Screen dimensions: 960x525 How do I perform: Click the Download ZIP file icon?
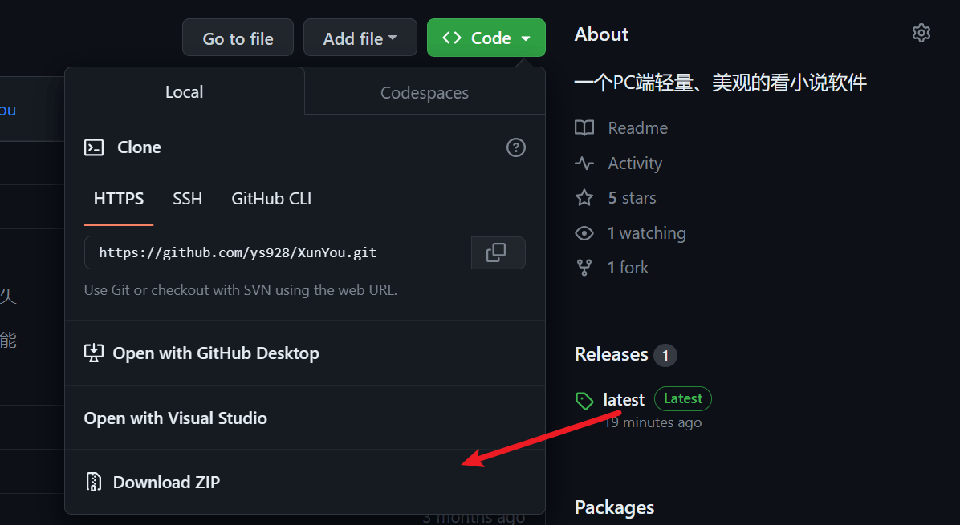[x=94, y=482]
